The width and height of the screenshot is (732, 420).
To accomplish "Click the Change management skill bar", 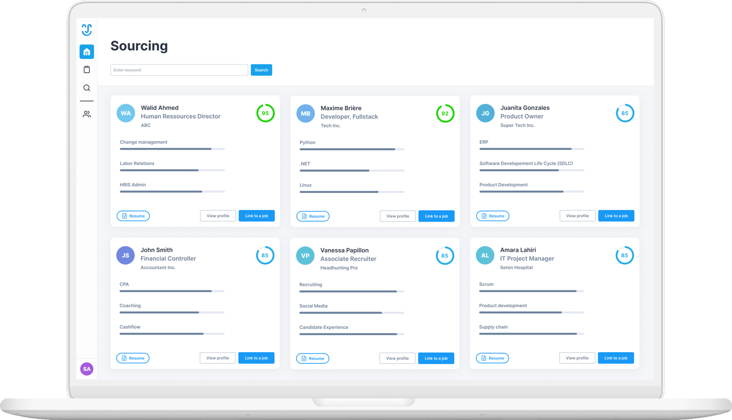I will coord(172,149).
